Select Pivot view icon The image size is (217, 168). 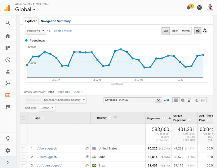(x=203, y=100)
